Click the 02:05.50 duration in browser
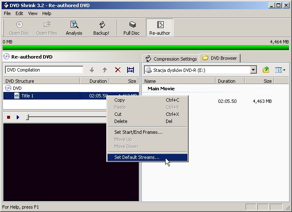 (x=227, y=101)
